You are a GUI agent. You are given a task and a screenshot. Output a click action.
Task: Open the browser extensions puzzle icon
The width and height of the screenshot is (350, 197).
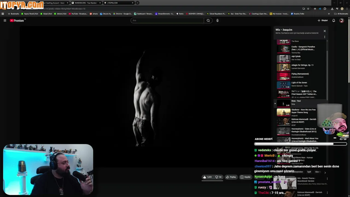[x=325, y=8]
